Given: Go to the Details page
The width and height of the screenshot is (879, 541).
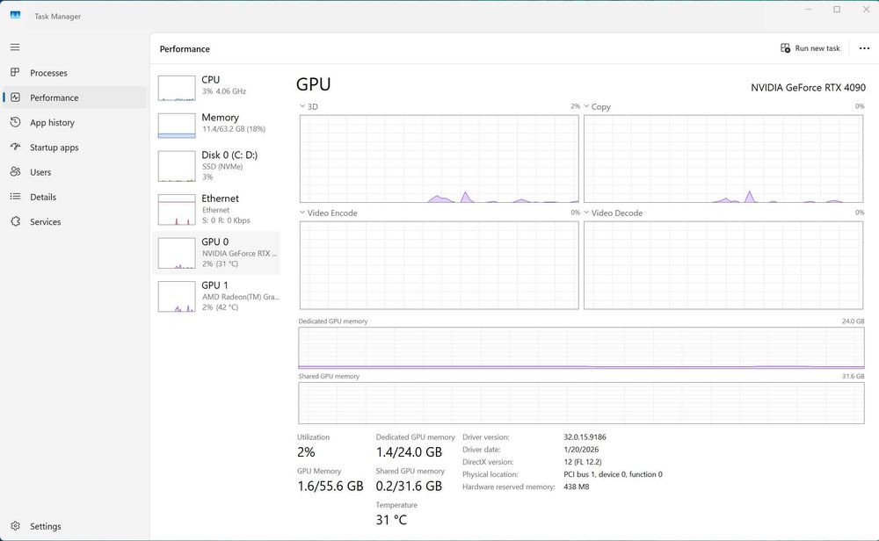Looking at the screenshot, I should coord(43,197).
